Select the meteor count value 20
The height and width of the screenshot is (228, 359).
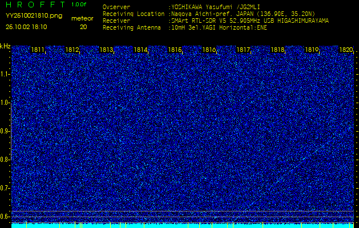pos(83,27)
